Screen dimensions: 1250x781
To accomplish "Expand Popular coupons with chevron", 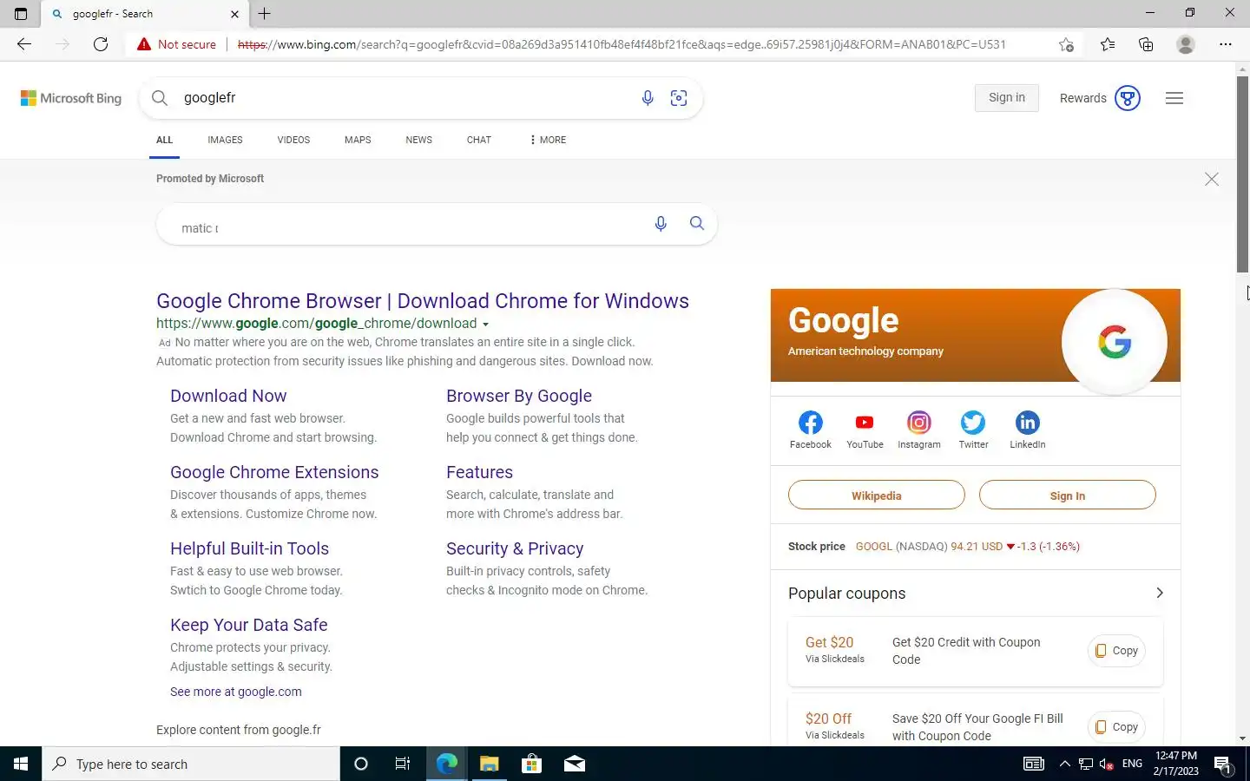I will click(1160, 593).
